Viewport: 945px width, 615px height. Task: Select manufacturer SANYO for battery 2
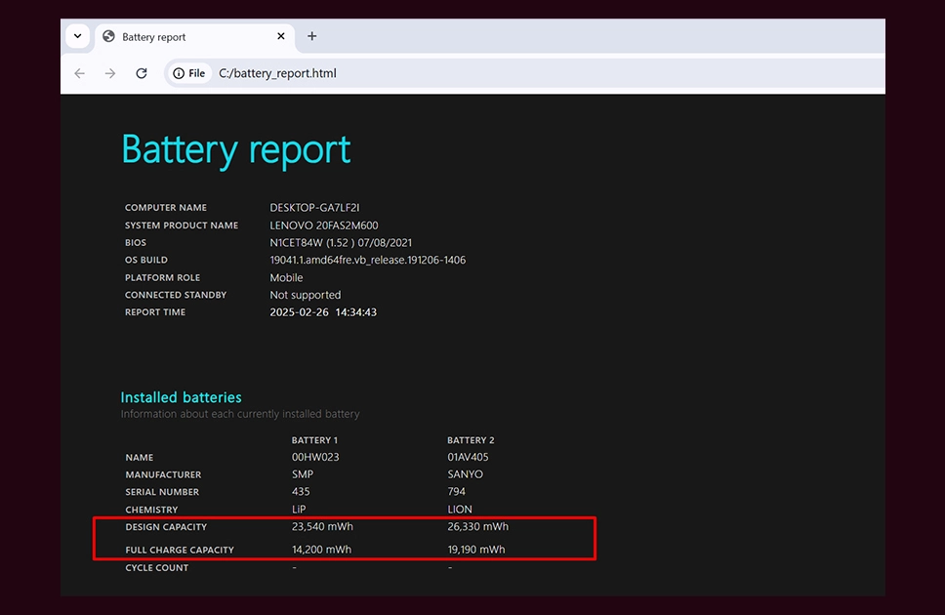(x=466, y=474)
